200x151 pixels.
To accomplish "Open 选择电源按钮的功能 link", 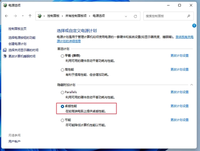I will pyautogui.click(x=22, y=38).
